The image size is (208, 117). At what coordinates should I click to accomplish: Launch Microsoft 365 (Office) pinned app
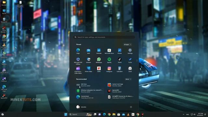point(78,61)
